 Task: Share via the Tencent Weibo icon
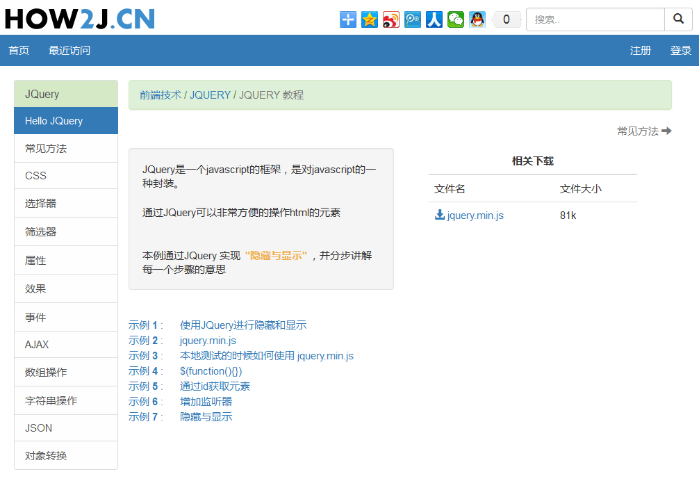coord(412,19)
